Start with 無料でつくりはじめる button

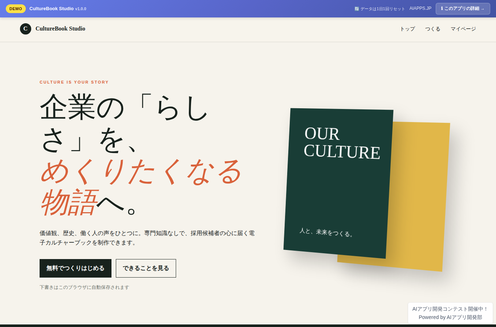click(76, 268)
